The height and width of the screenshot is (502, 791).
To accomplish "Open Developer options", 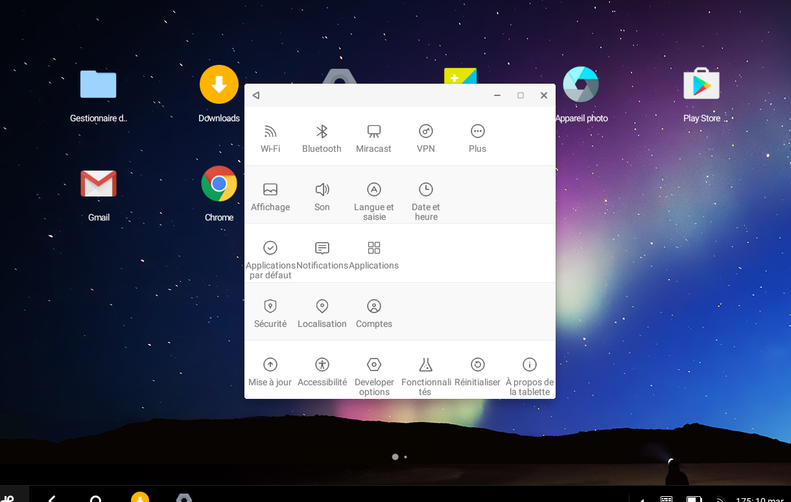I will (x=373, y=375).
